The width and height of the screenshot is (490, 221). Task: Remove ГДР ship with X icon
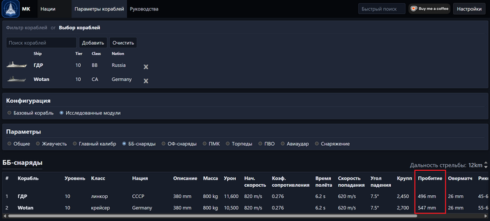(146, 67)
